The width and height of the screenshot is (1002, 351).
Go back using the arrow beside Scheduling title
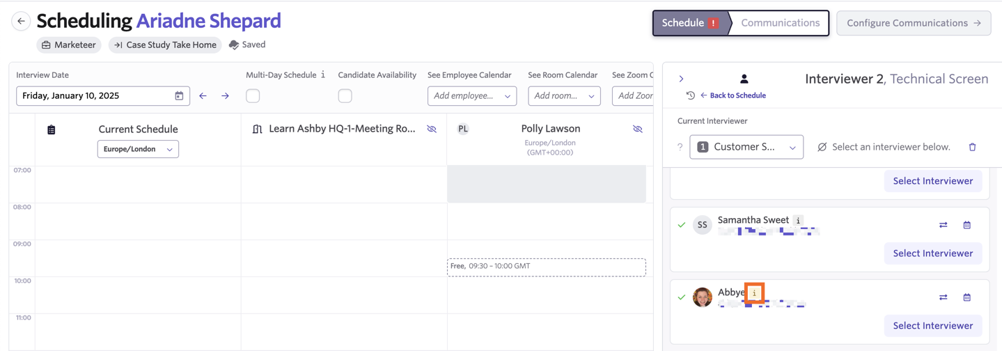(21, 22)
